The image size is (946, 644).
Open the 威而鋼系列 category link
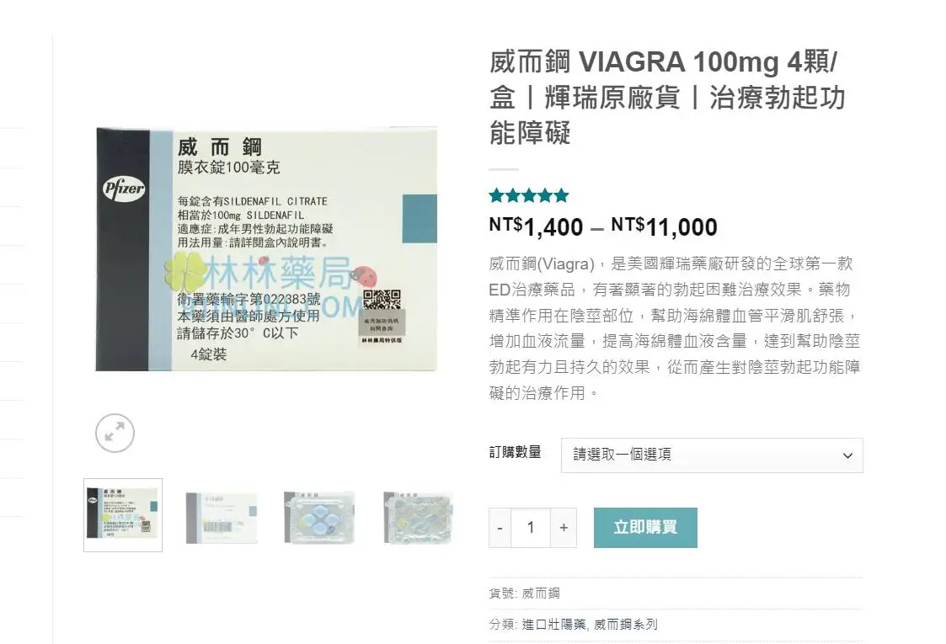pyautogui.click(x=626, y=625)
